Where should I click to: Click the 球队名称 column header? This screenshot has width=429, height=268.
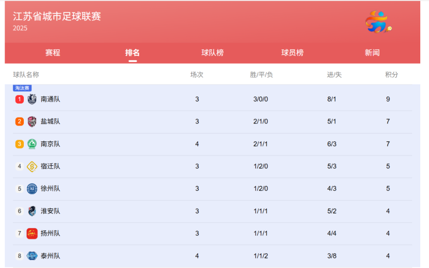pos(26,75)
